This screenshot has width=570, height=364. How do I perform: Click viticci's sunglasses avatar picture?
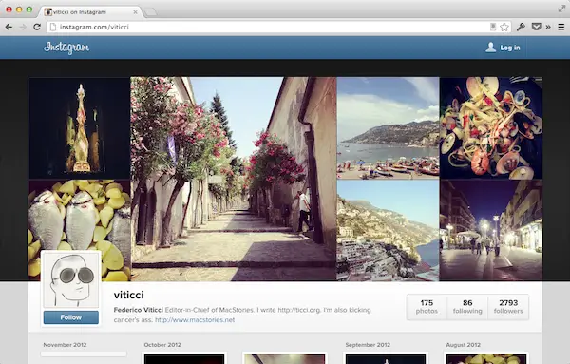[71, 280]
